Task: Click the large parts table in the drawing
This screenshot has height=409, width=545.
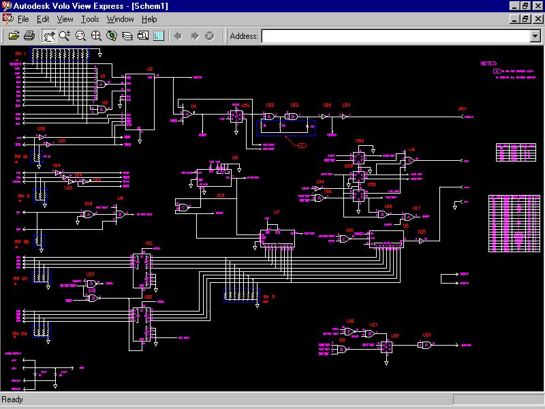Action: 514,224
